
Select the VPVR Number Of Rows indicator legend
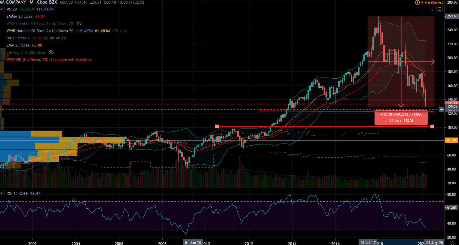40,31
